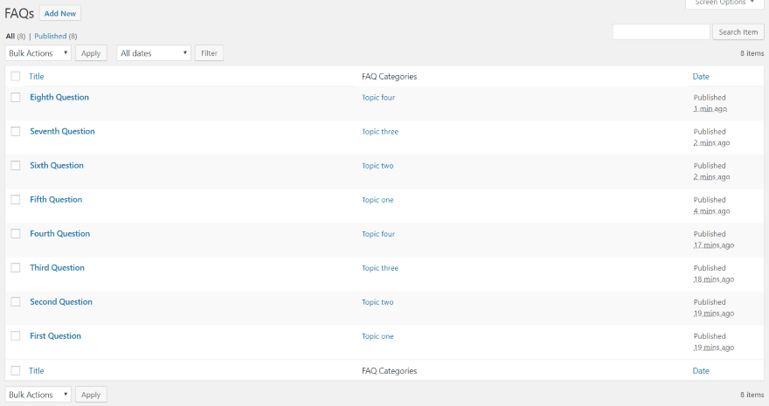
Task: Click the Filter button
Action: (209, 53)
